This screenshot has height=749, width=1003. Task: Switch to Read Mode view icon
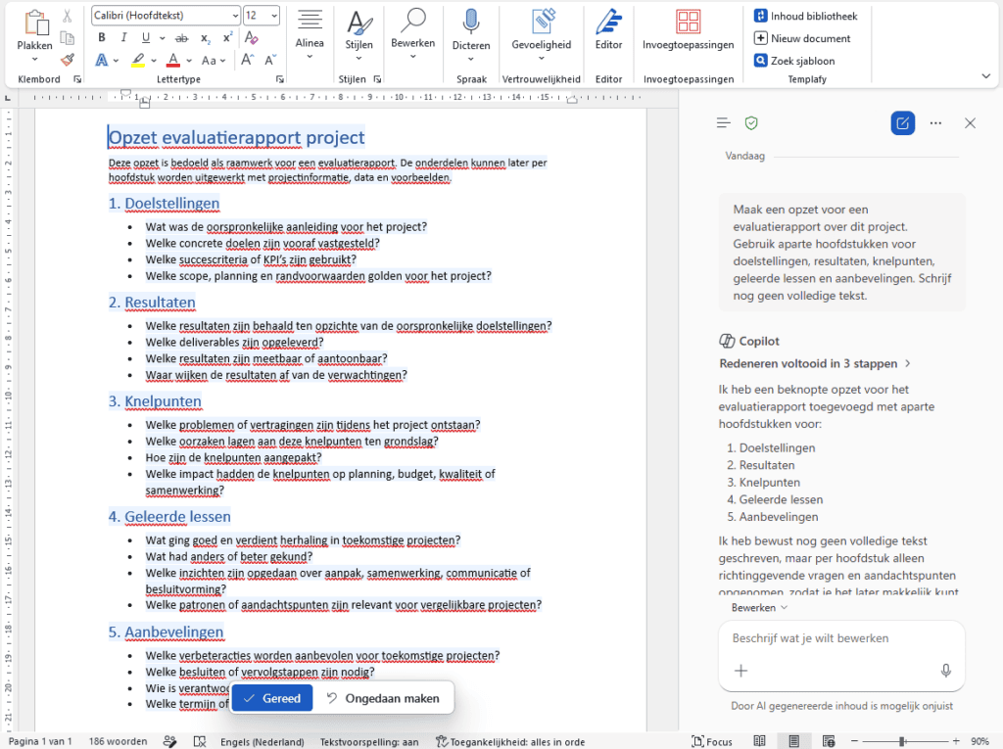point(759,741)
